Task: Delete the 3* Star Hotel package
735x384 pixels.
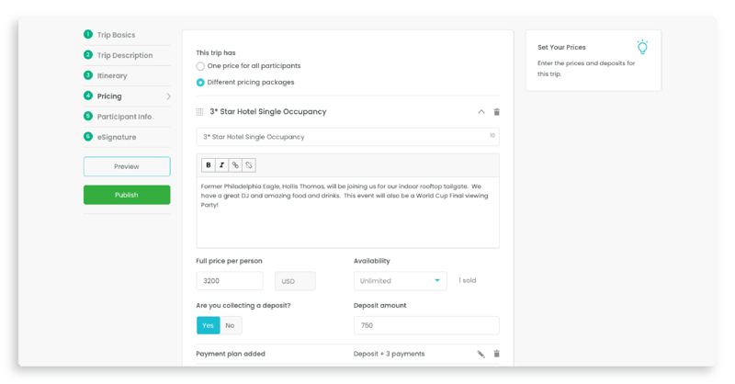Action: [496, 111]
